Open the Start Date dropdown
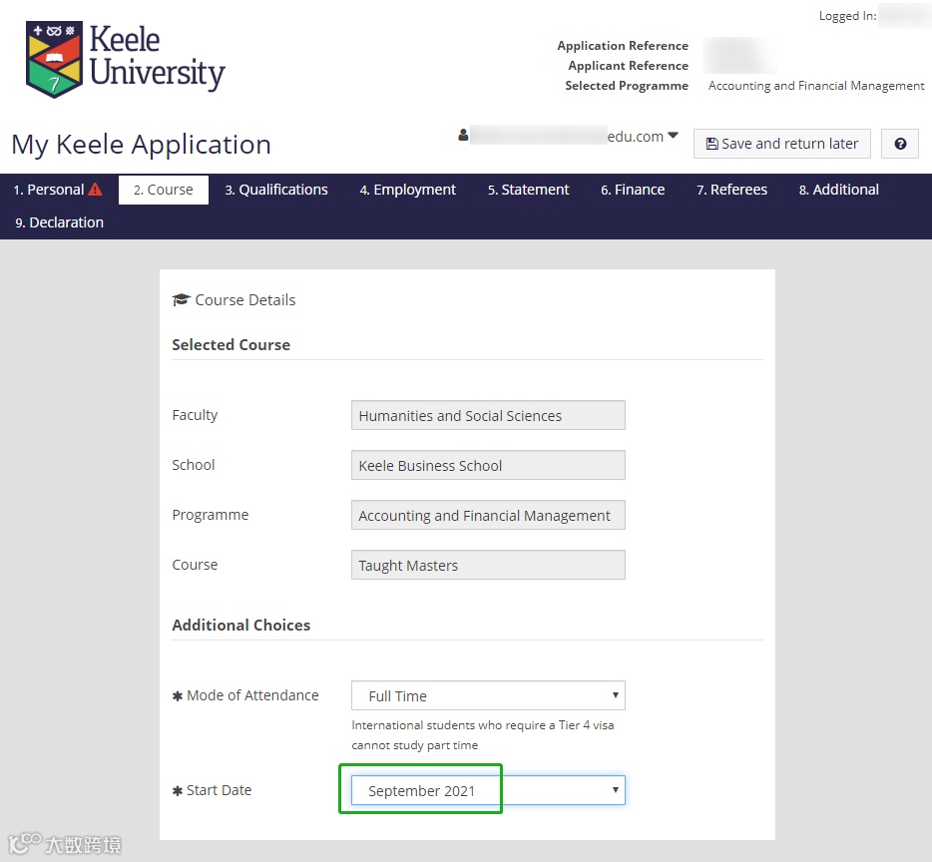932x862 pixels. pyautogui.click(x=488, y=790)
